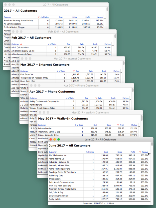Click red sort arrow beside Apr Sales header
The height and width of the screenshot is (208, 156).
coord(96,98)
